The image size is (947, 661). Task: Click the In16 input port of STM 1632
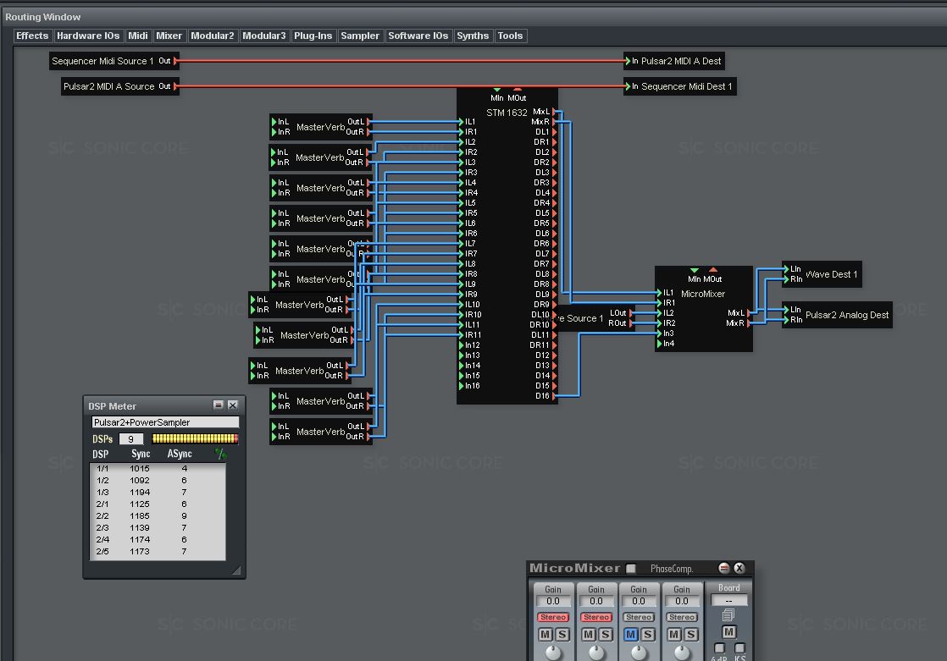pos(462,386)
